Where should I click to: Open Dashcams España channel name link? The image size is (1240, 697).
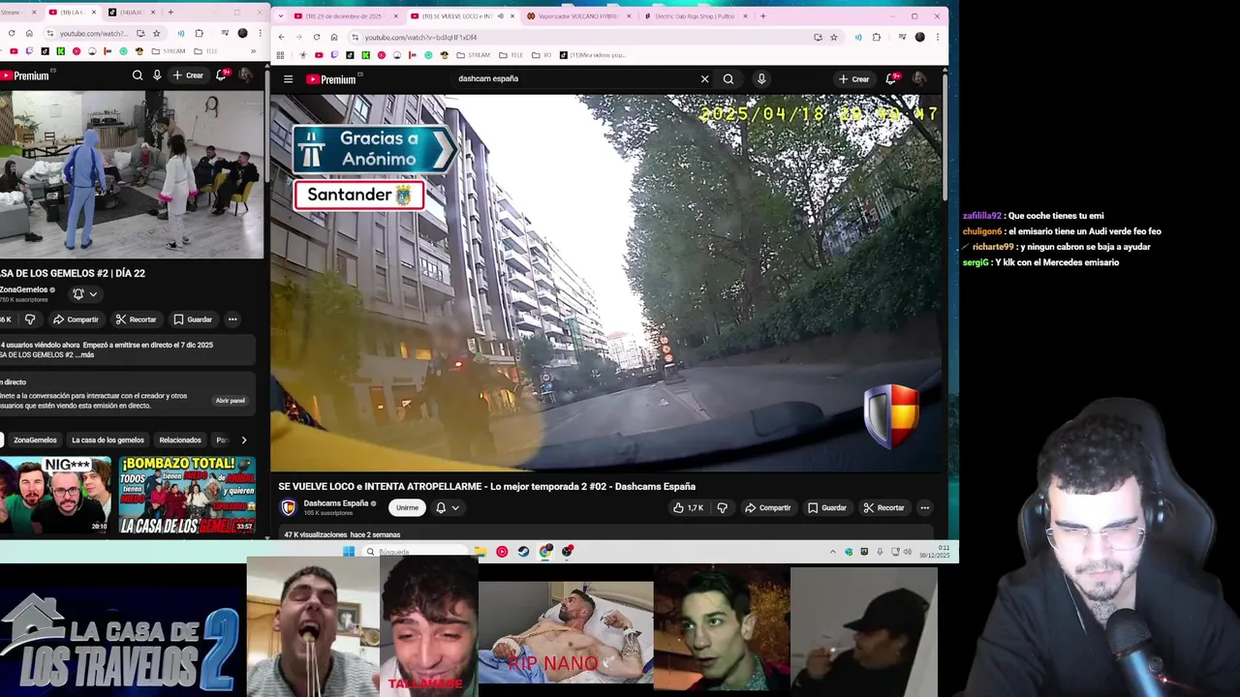click(336, 503)
